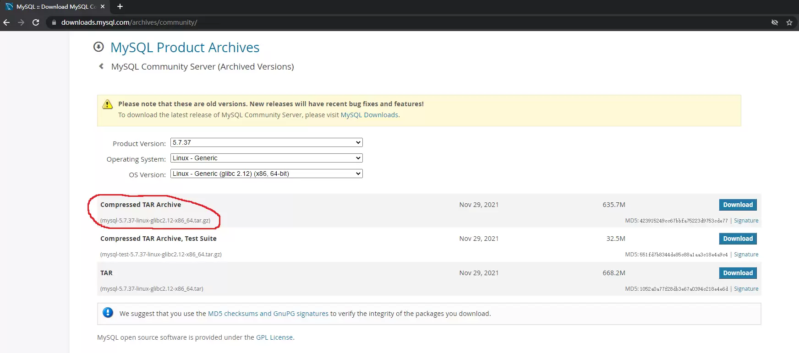Open the MySQL Downloads link
The width and height of the screenshot is (799, 353).
click(369, 115)
